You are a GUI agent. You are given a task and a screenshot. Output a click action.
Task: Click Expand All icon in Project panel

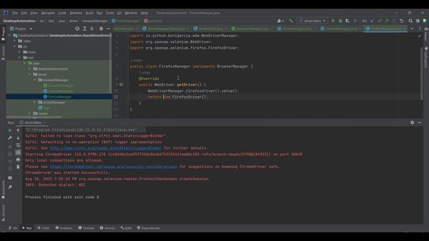(84, 29)
